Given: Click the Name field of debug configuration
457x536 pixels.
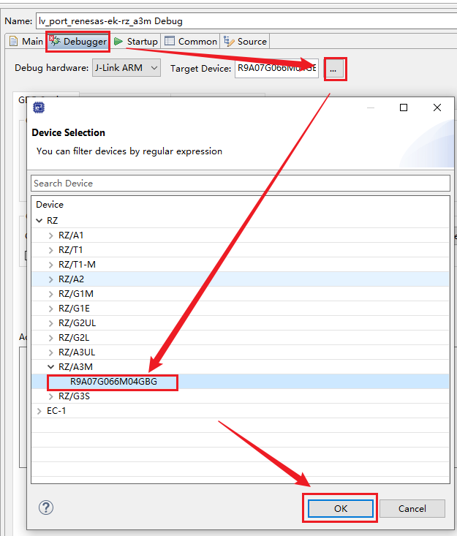Looking at the screenshot, I should point(241,21).
